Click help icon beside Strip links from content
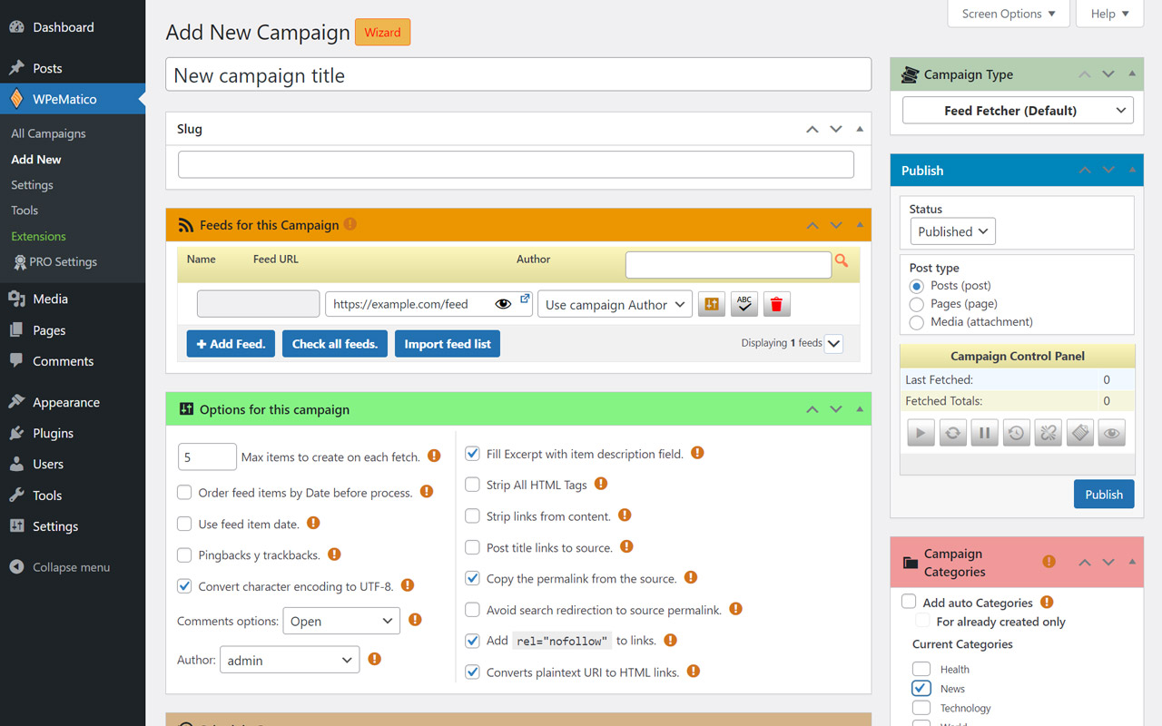Screen dimensions: 1162x726 [625, 515]
